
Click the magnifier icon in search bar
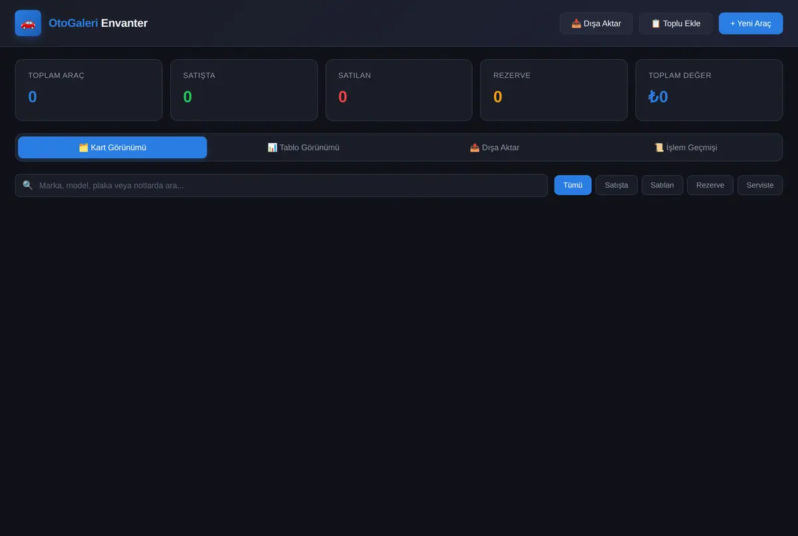[27, 186]
